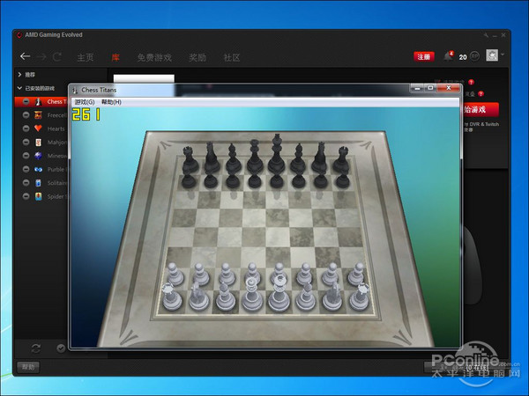Click the minus icon beside Freecell
The image size is (529, 396).
(26, 115)
